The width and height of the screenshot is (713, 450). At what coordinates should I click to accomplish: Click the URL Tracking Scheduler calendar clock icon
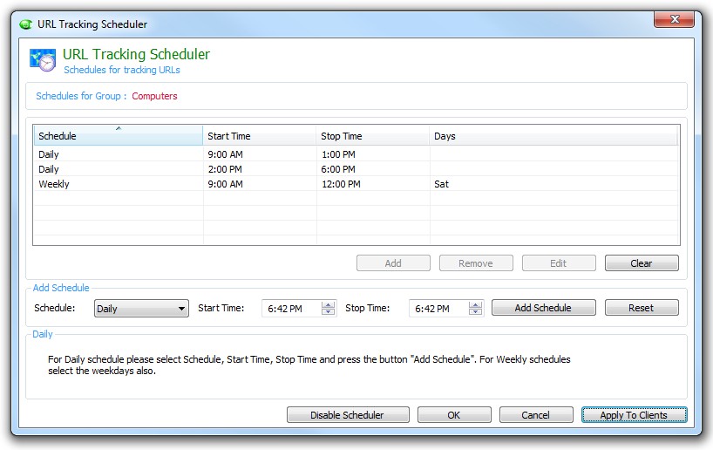[x=43, y=59]
